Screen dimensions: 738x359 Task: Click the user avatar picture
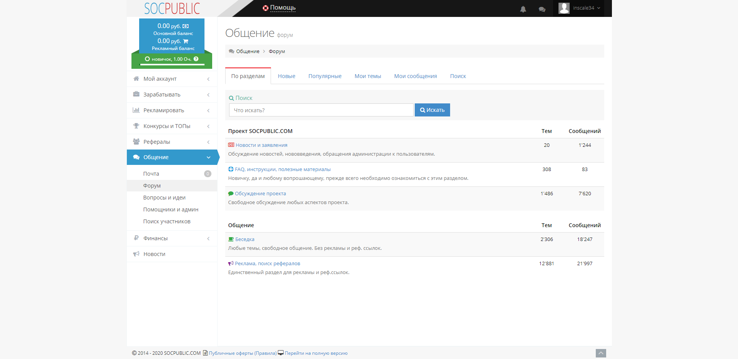coord(564,8)
